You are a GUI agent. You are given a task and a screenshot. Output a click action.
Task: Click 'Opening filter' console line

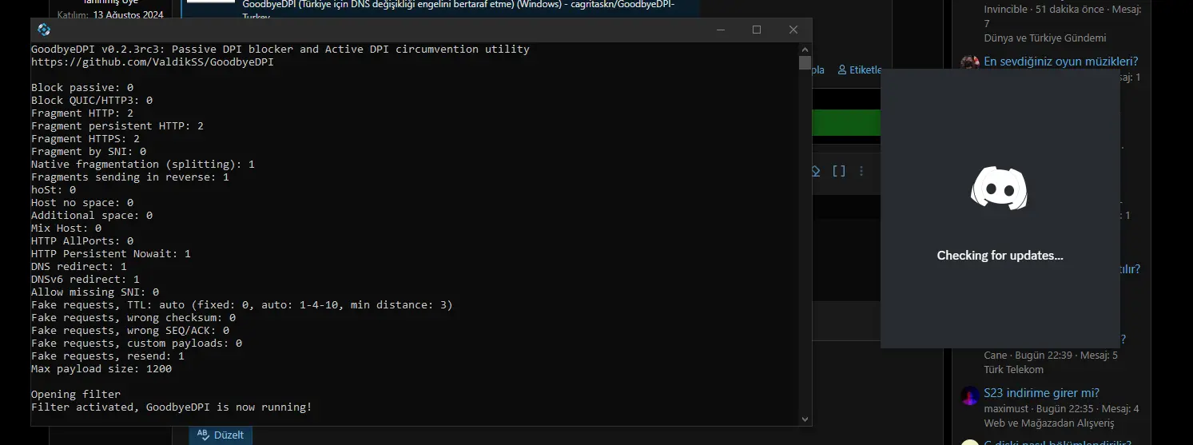(76, 394)
